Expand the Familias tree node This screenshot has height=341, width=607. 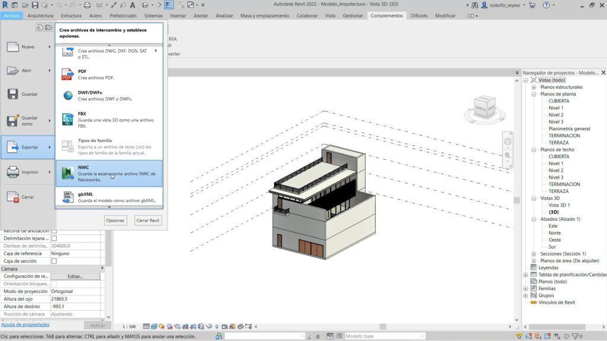(525, 288)
